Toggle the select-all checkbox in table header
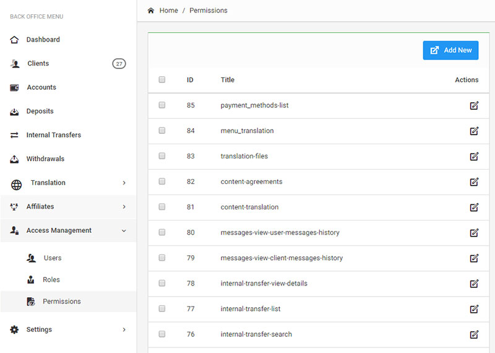Viewport: 495px width, 353px height. point(162,80)
